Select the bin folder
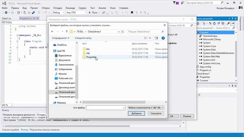Image resolution: width=244 pixels, height=137 pixels. point(88,49)
